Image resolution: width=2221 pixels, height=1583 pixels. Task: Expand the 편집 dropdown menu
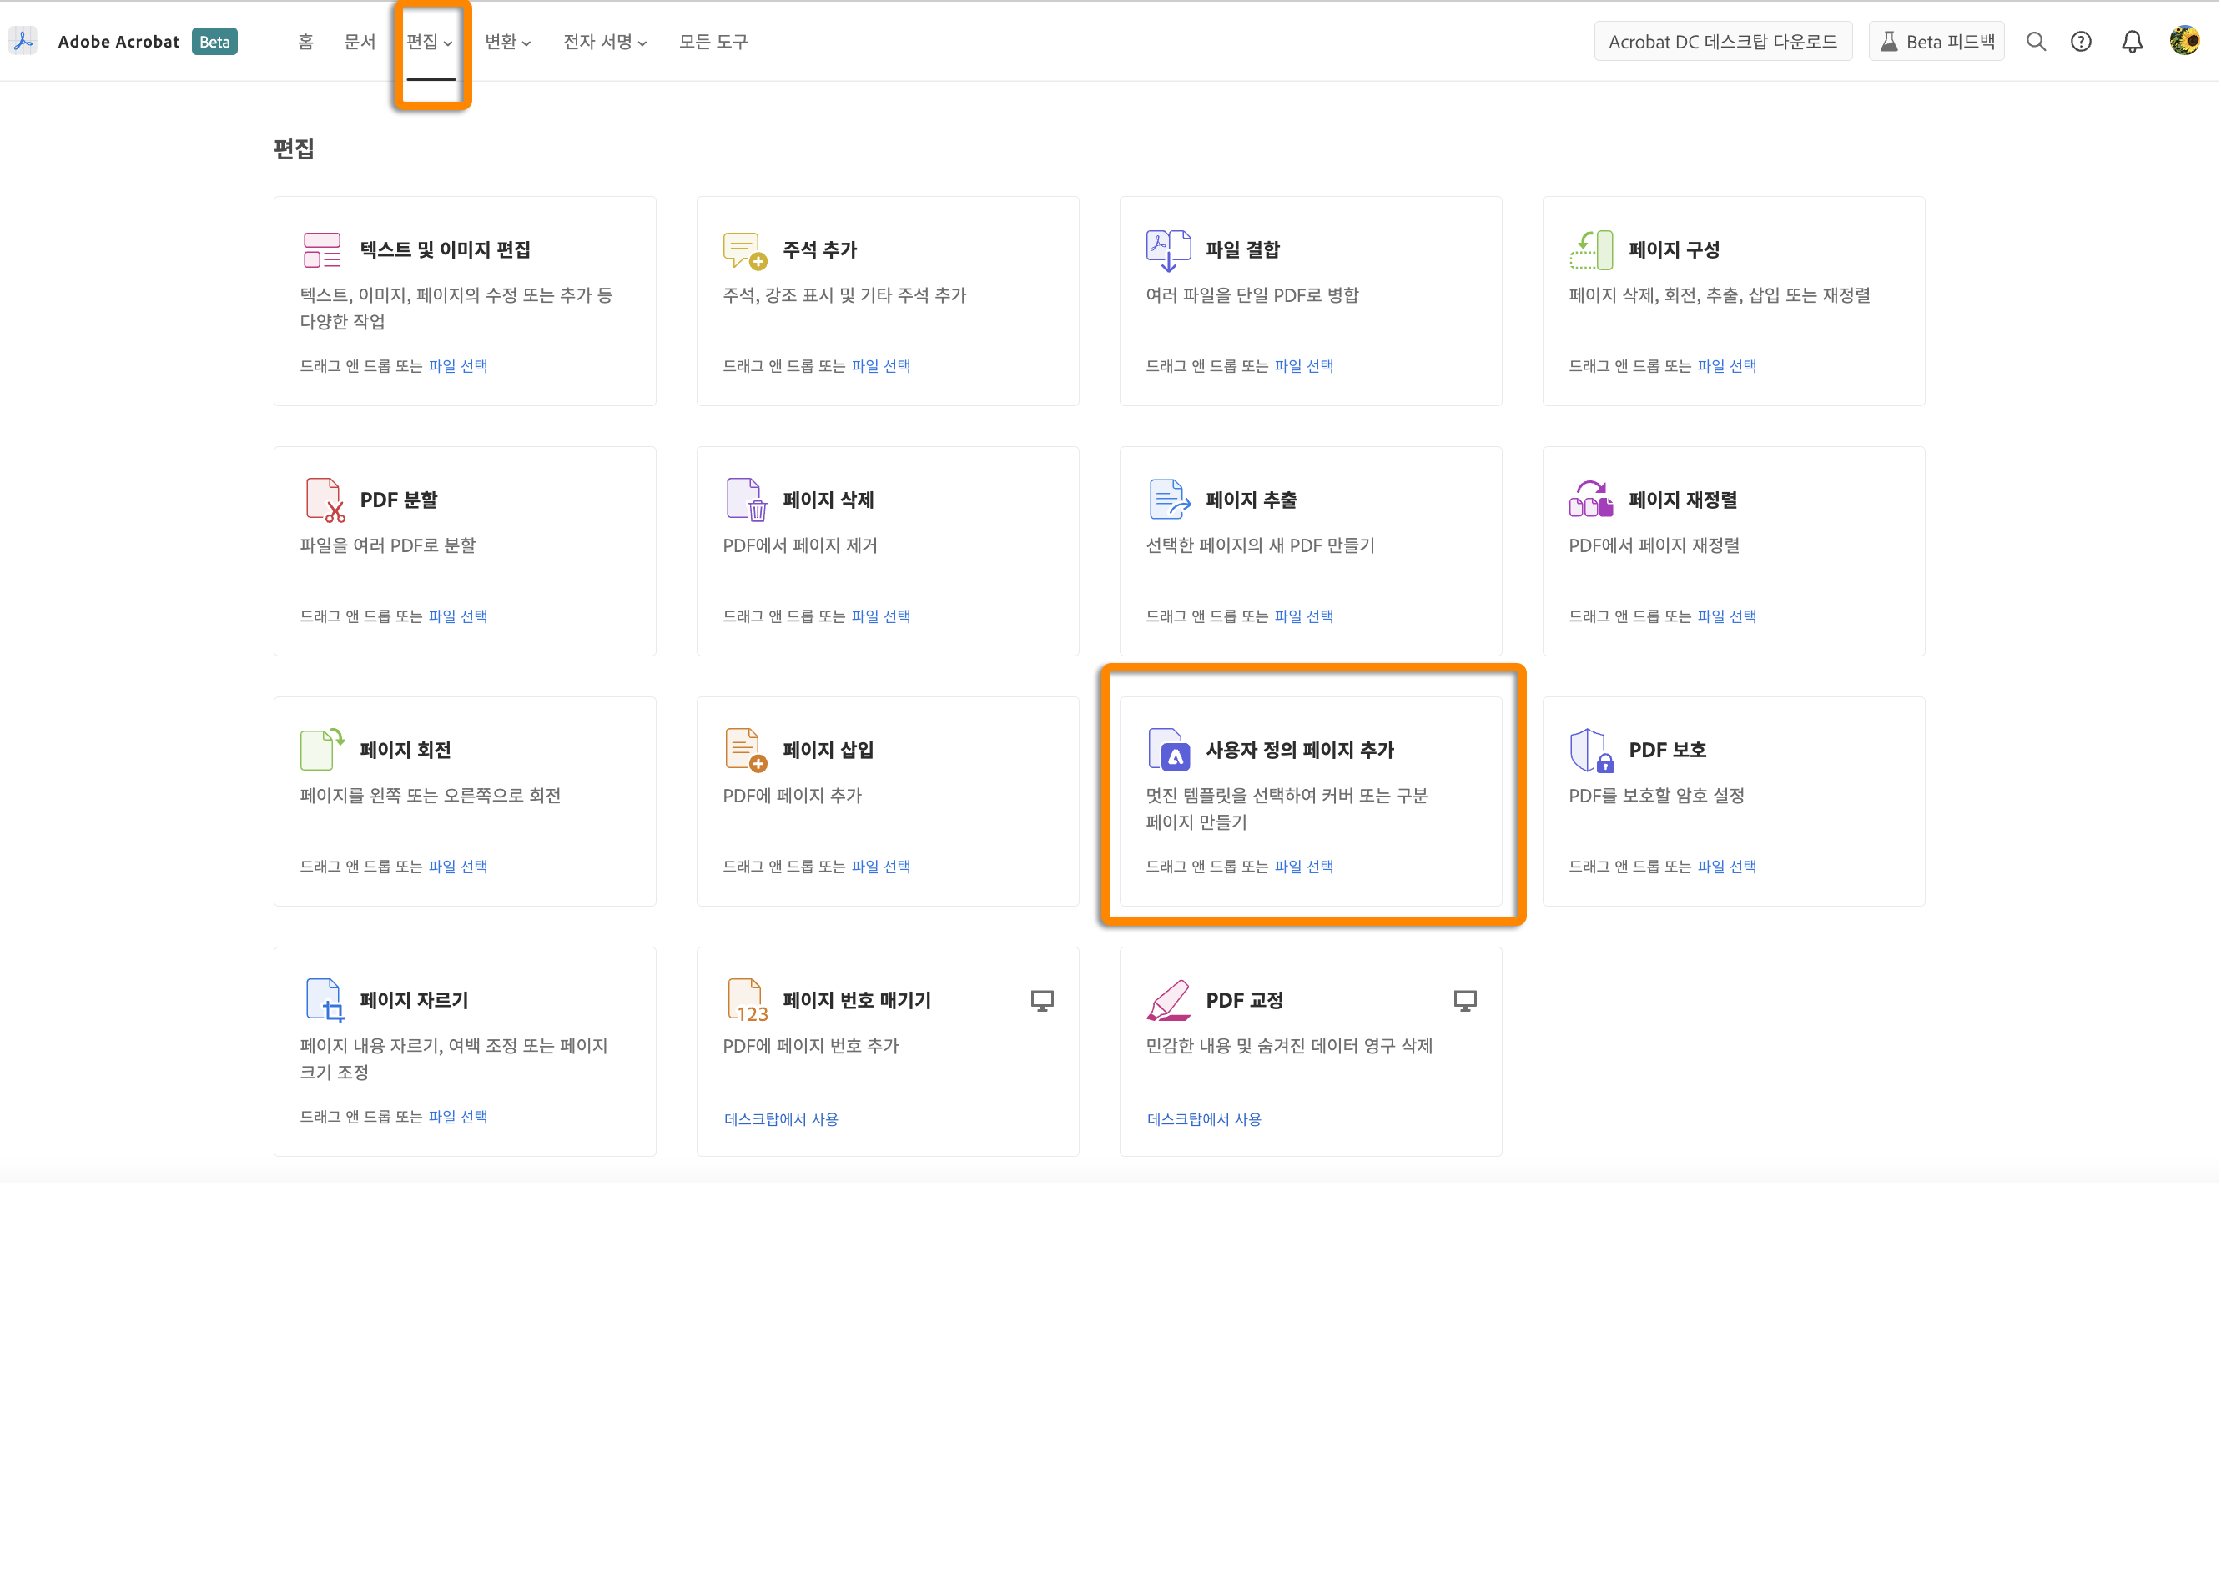(430, 42)
